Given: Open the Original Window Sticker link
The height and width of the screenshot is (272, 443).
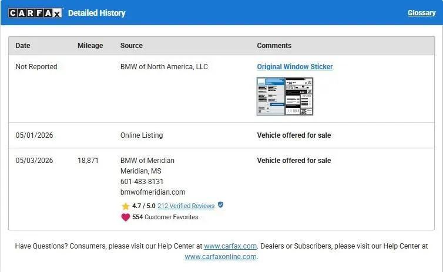Looking at the screenshot, I should [x=295, y=67].
